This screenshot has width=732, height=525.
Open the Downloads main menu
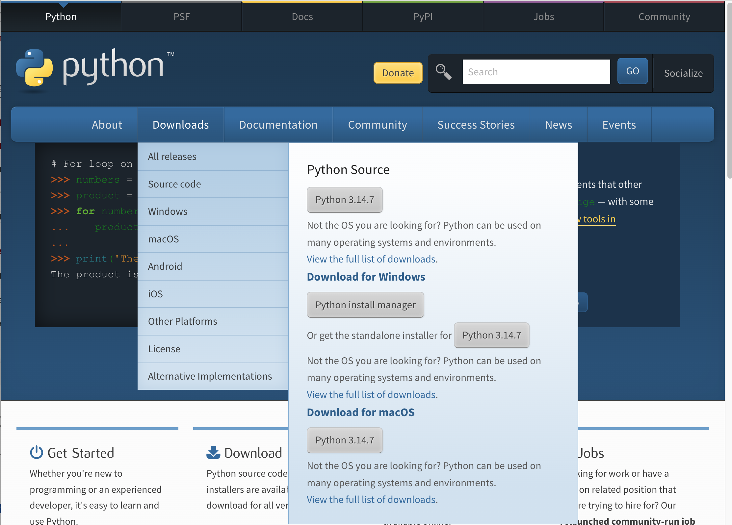(x=181, y=125)
